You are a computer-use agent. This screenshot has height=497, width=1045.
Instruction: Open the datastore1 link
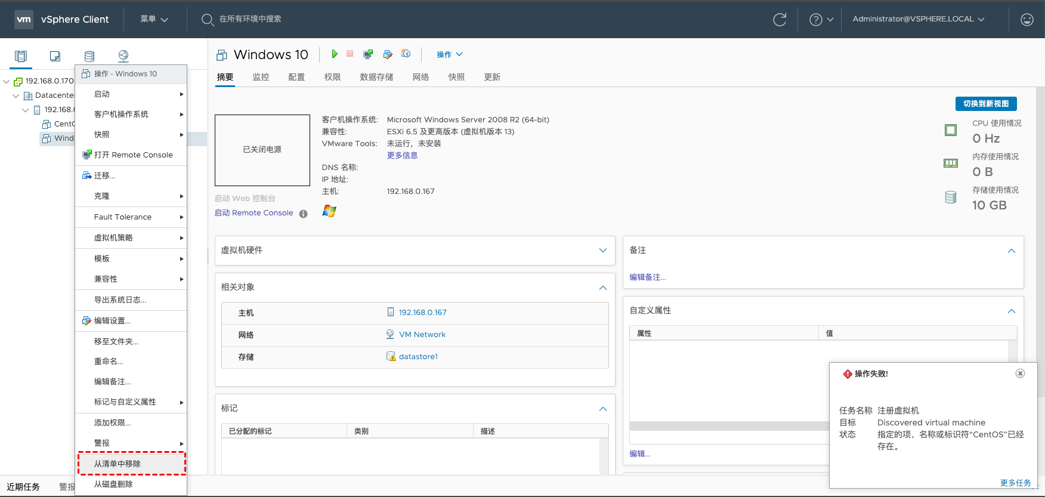pos(418,357)
